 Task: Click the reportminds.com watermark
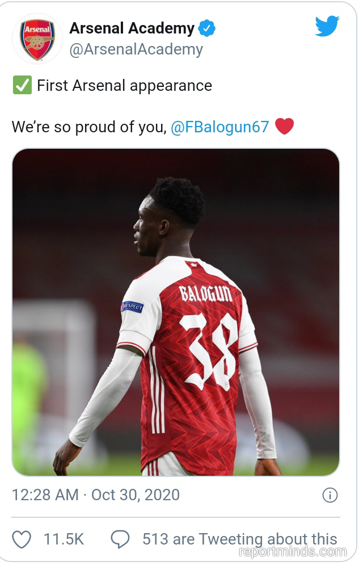293,552
